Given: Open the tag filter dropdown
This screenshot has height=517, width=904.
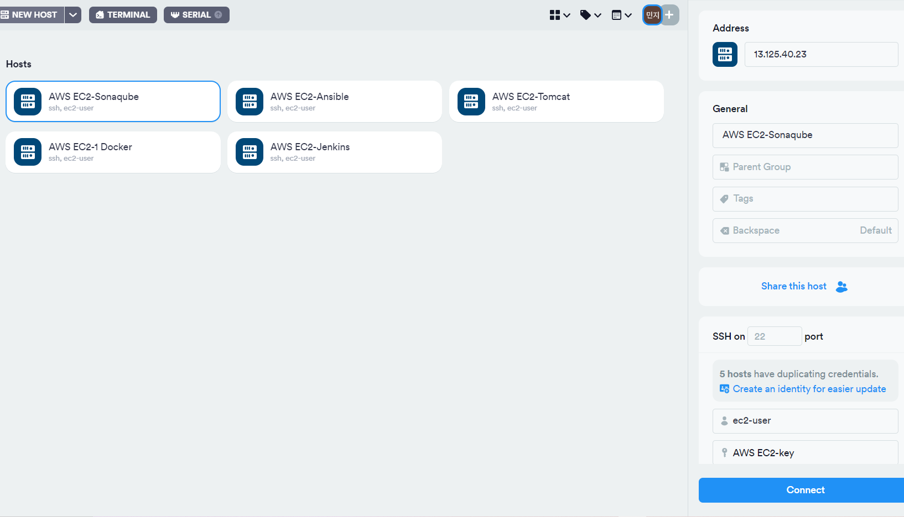Looking at the screenshot, I should (590, 15).
